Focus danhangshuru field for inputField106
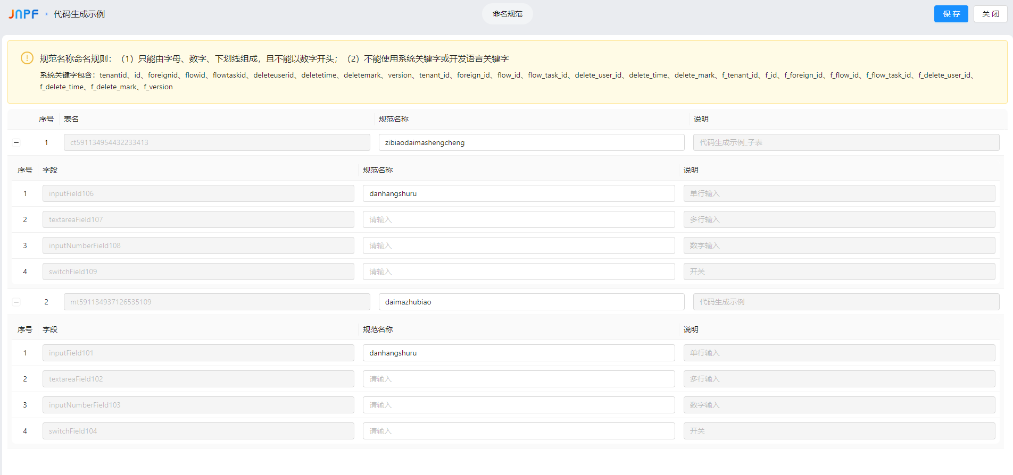The width and height of the screenshot is (1013, 475). 518,193
